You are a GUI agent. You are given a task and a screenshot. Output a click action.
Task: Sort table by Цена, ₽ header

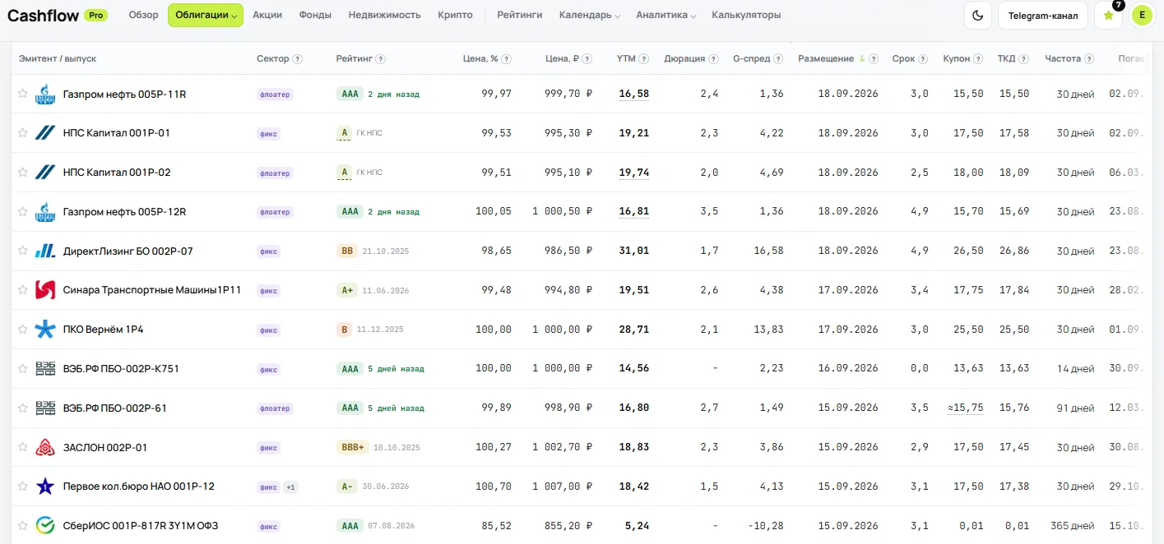point(562,59)
